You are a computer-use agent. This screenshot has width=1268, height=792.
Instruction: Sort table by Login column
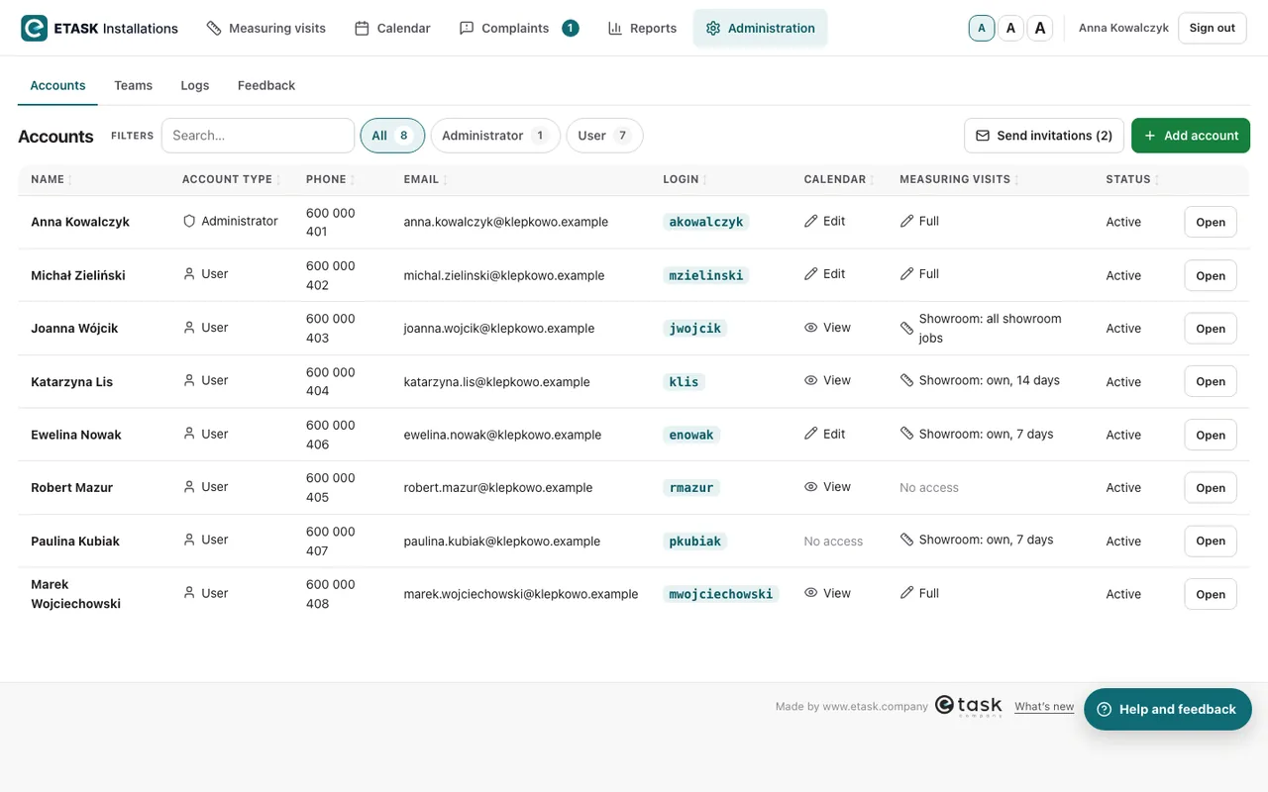point(686,179)
